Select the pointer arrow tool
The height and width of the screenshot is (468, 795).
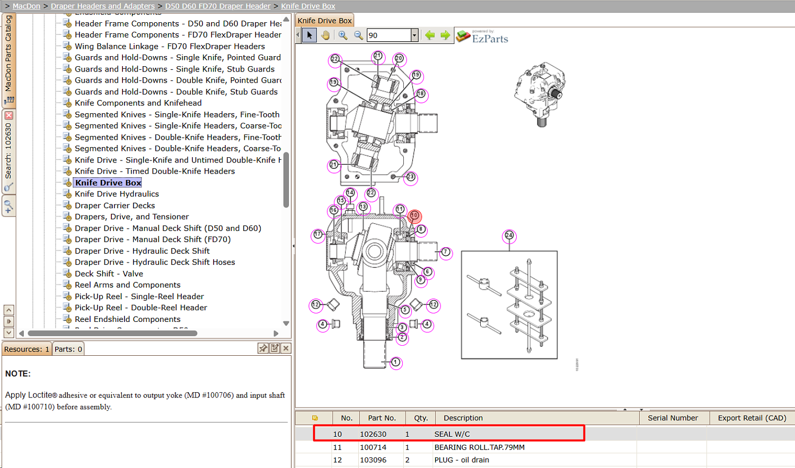click(310, 35)
